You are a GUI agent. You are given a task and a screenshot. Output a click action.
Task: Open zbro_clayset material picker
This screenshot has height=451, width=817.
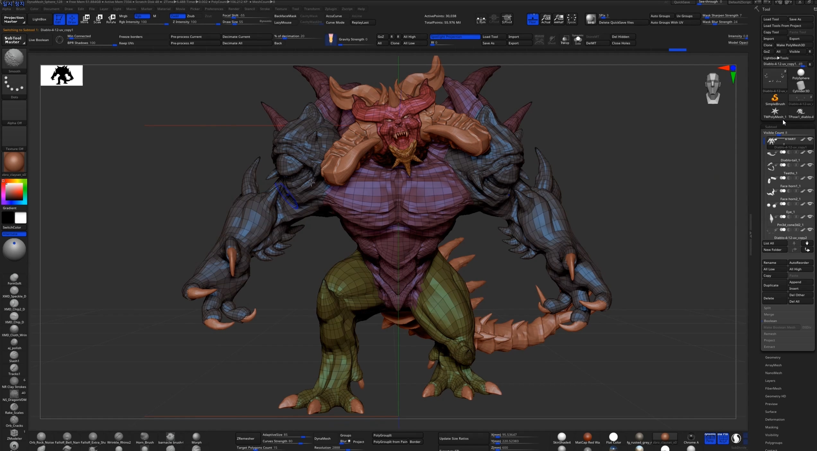pyautogui.click(x=14, y=164)
